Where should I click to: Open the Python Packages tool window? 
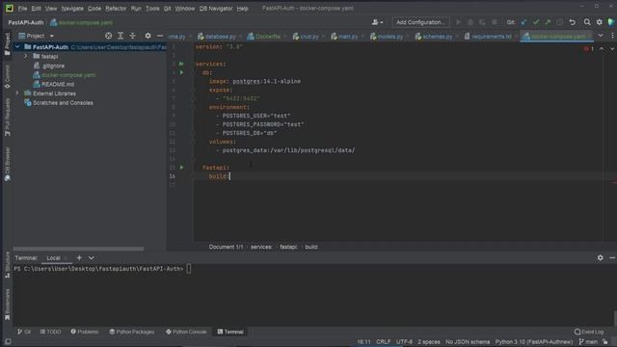[x=131, y=332]
